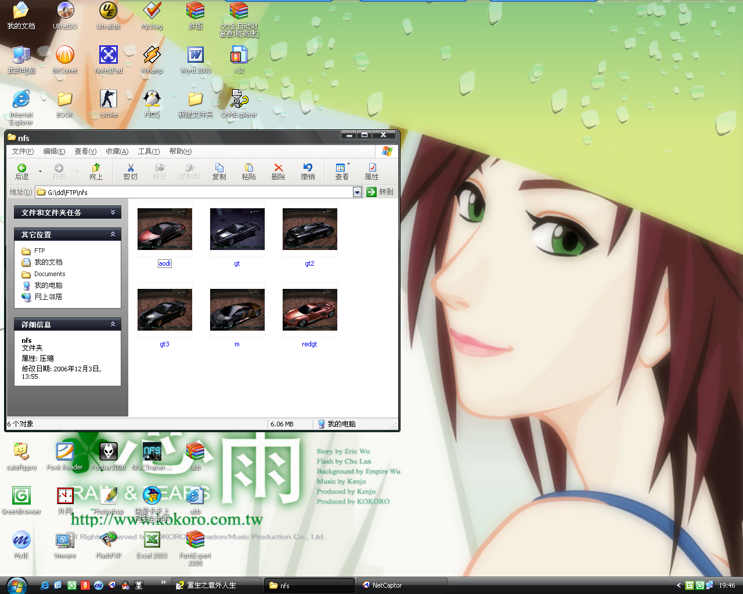Click the Delete (删除) red X button
This screenshot has width=743, height=594.
(278, 172)
